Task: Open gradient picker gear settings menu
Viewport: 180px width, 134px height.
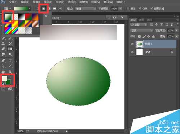Action: click(46, 16)
